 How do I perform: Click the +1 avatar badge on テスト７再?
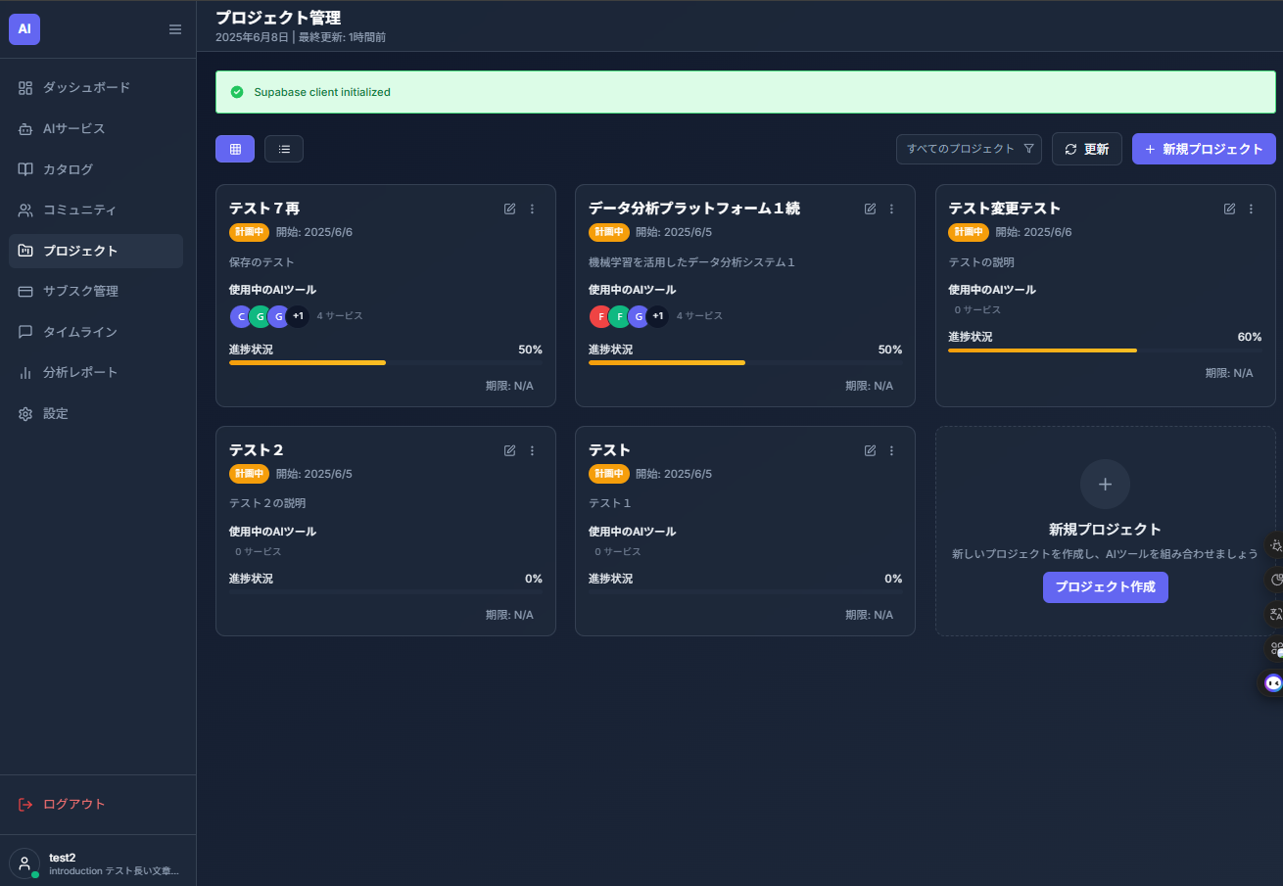point(299,316)
